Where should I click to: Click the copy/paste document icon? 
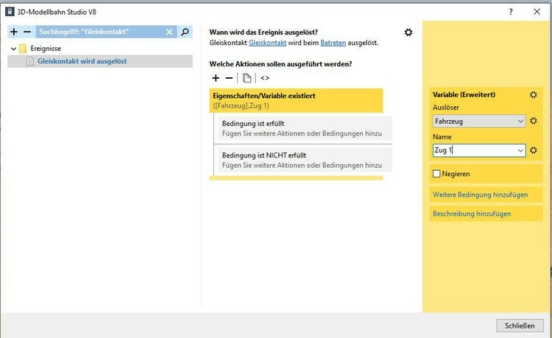pos(247,78)
